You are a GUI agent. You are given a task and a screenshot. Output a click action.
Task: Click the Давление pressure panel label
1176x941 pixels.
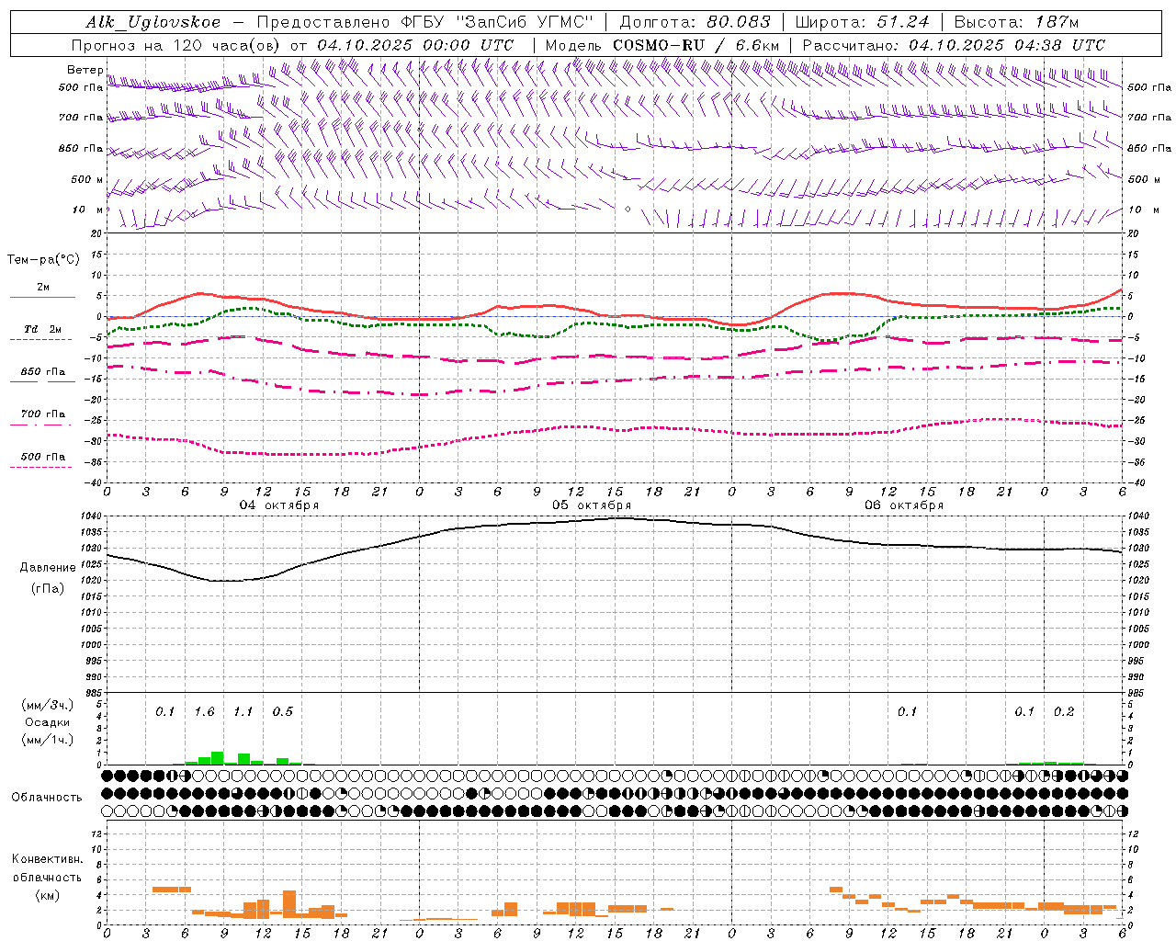[x=48, y=568]
